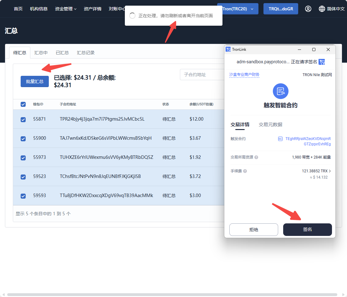Switch to the 汇总记录 tab
Image resolution: width=347 pixels, height=297 pixels.
pyautogui.click(x=86, y=53)
